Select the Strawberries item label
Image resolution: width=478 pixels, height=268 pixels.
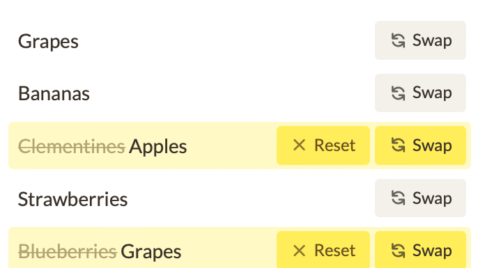pyautogui.click(x=72, y=199)
